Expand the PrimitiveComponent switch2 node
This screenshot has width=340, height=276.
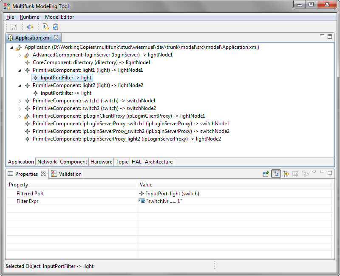pyautogui.click(x=20, y=109)
